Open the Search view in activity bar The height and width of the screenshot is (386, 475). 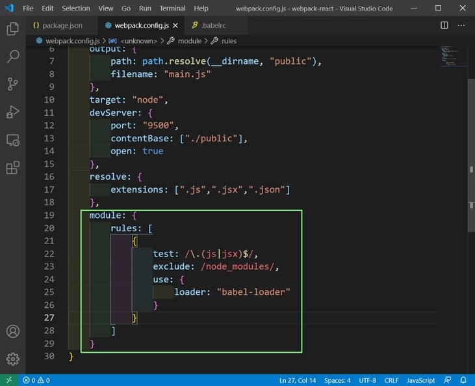click(13, 57)
